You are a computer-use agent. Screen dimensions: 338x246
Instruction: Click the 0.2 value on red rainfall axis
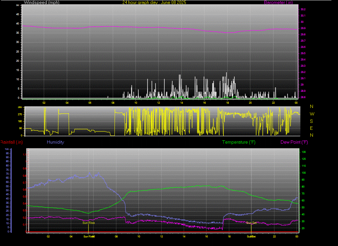[24, 218]
